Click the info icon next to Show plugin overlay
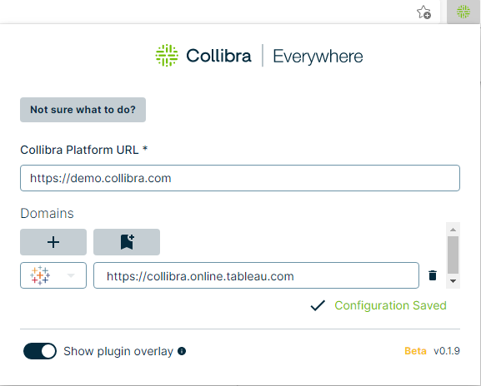 182,351
